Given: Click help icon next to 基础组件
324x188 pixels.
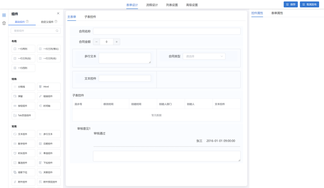Looking at the screenshot, I should click(x=27, y=22).
